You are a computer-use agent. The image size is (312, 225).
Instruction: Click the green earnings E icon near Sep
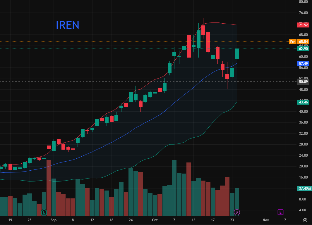point(44,212)
